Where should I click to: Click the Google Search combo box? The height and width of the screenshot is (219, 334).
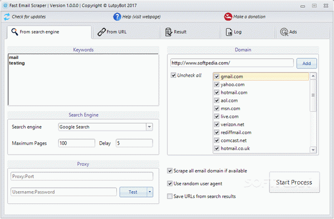click(x=105, y=127)
